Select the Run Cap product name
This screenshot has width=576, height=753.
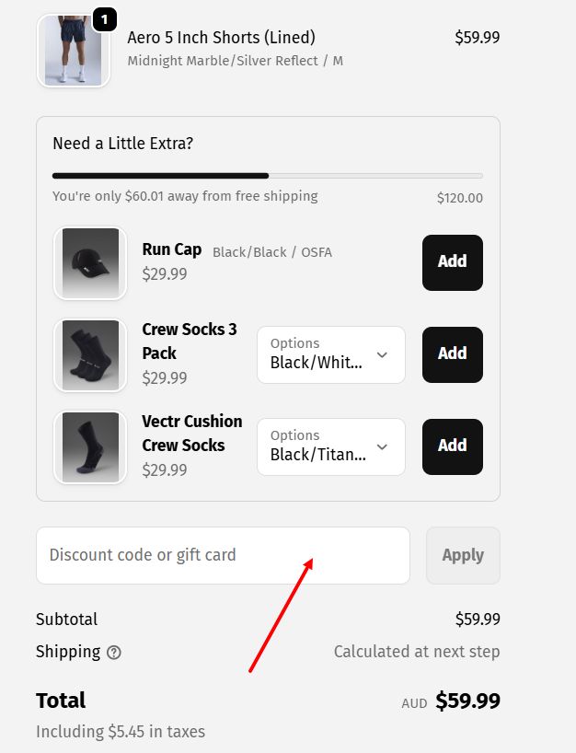click(x=171, y=249)
